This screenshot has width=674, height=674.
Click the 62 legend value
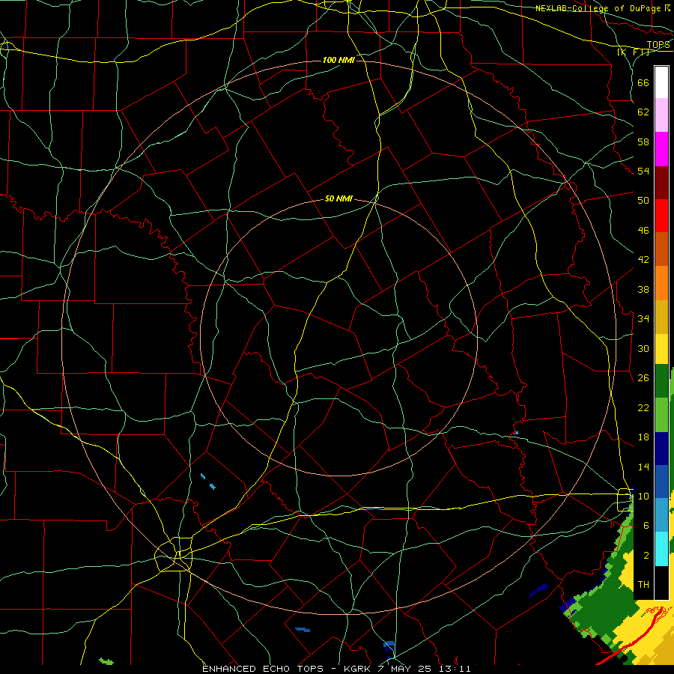point(643,112)
